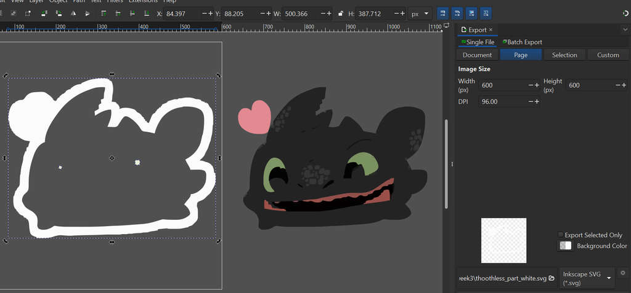Click the flip horizontally icon
This screenshot has height=293, width=631.
(x=73, y=13)
